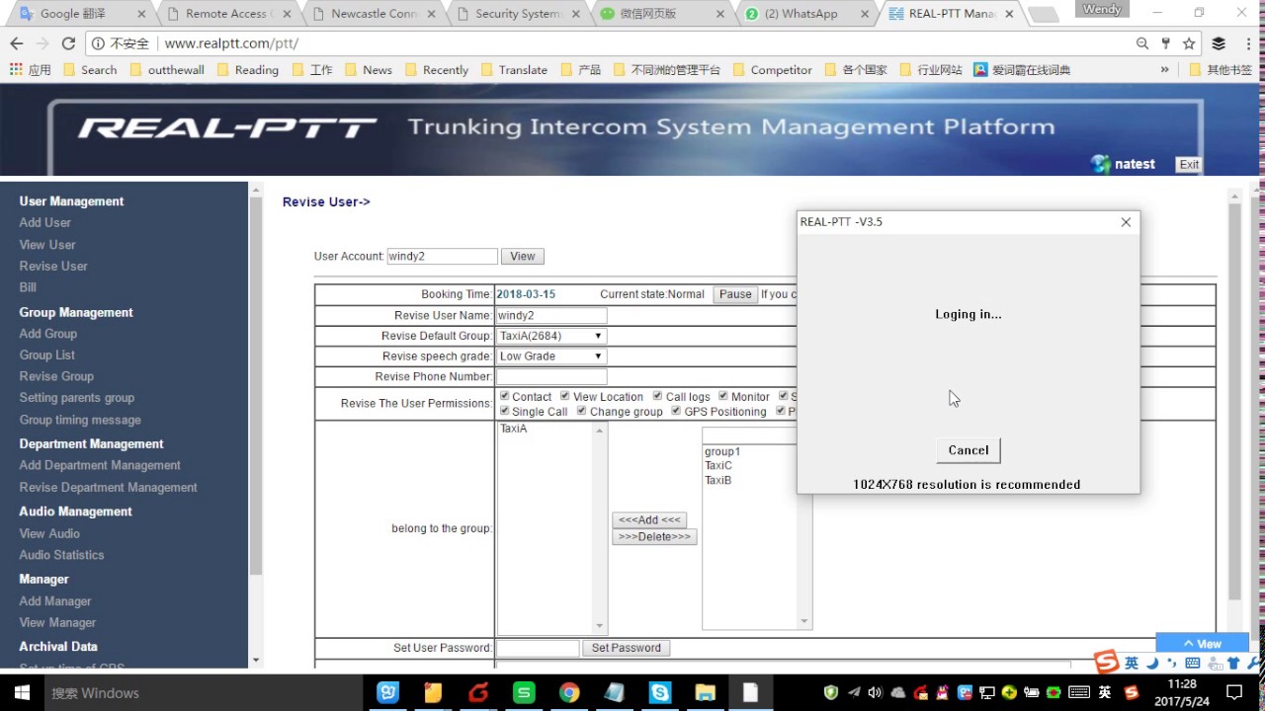Click the Set Password button
1265x711 pixels.
click(626, 648)
